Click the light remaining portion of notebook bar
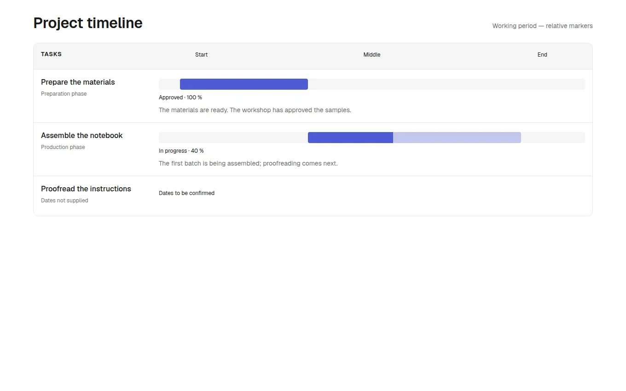This screenshot has width=626, height=391. pyautogui.click(x=457, y=138)
